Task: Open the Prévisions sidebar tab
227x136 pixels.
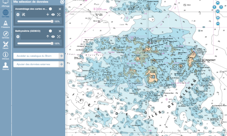Action: [x=5, y=24]
